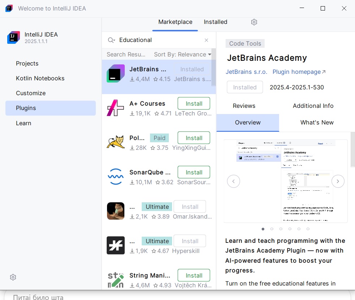Screen dimensions: 355x300
Task: Click the String Manipulation plugin icon
Action: (116, 280)
